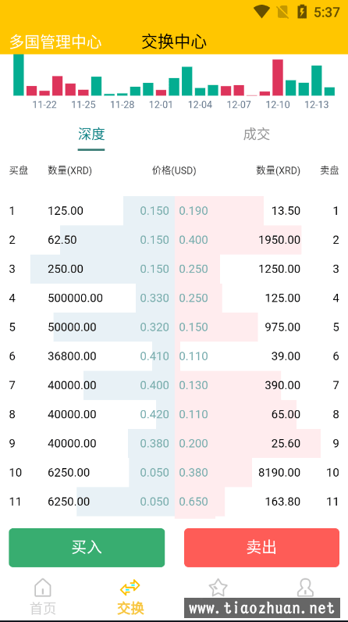Select the 交换中心 page title
Image resolution: width=348 pixels, height=622 pixels.
click(x=174, y=41)
